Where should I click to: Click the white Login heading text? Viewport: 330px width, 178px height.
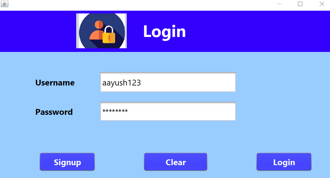[164, 32]
